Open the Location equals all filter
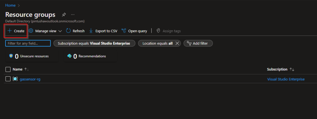The height and width of the screenshot is (119, 317). pos(158,43)
